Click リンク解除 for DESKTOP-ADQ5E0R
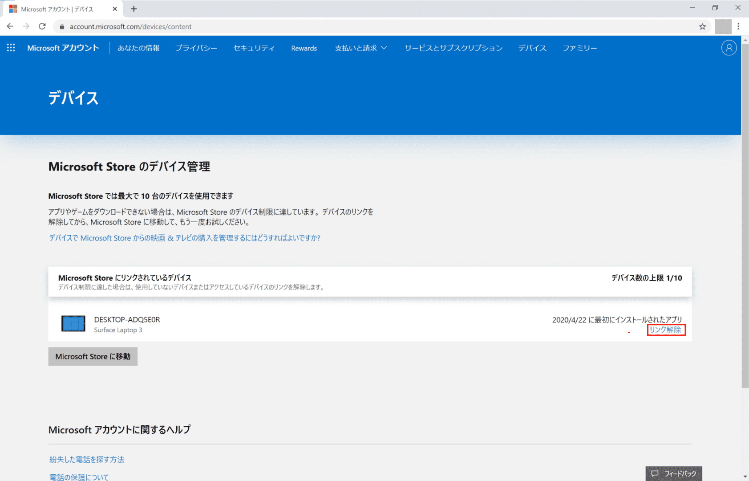The width and height of the screenshot is (749, 481). [666, 330]
